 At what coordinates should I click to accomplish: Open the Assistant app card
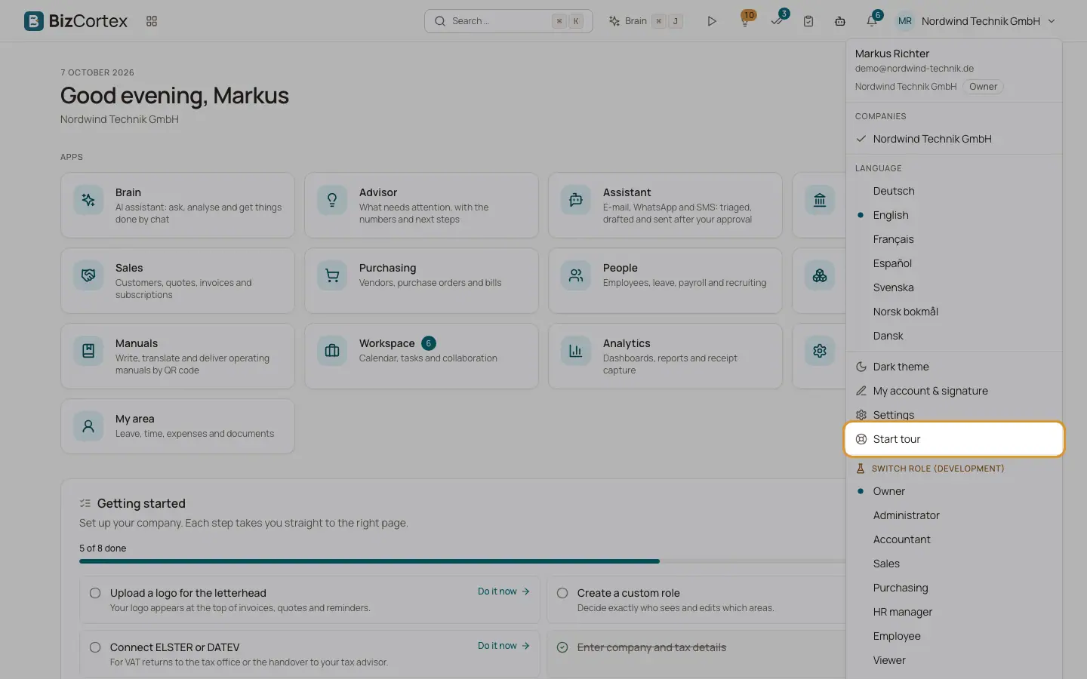(665, 205)
